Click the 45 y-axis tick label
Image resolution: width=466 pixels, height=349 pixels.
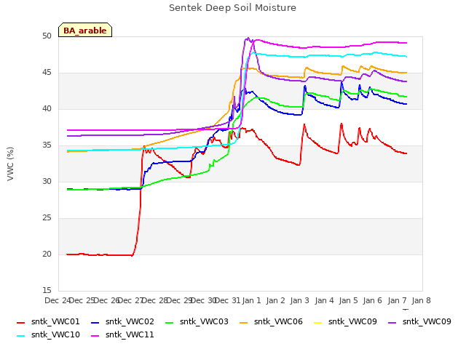tap(47, 73)
